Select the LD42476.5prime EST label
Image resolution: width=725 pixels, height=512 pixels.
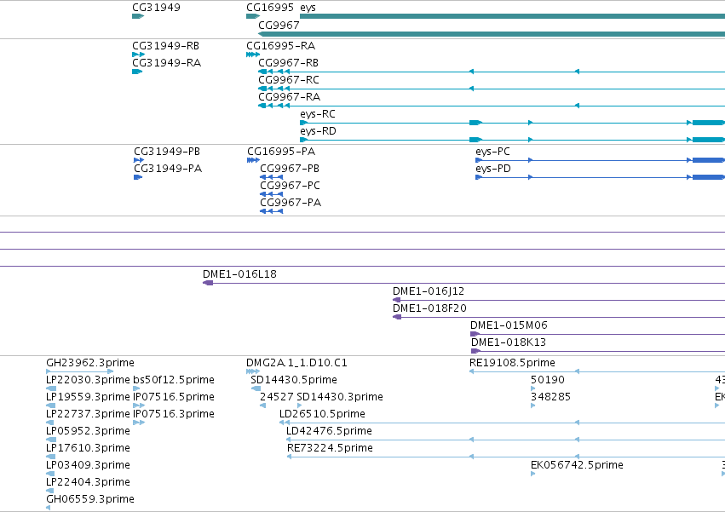[329, 432]
